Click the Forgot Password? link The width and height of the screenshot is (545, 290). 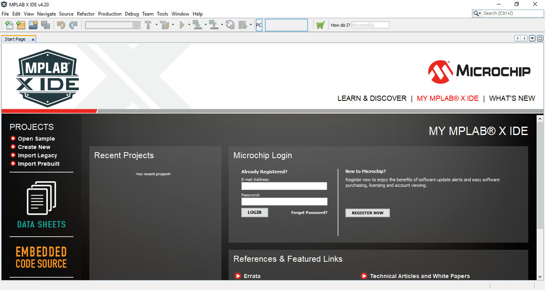309,213
